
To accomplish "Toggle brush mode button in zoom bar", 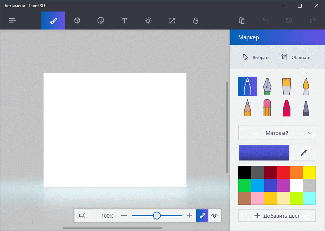I will pyautogui.click(x=202, y=216).
